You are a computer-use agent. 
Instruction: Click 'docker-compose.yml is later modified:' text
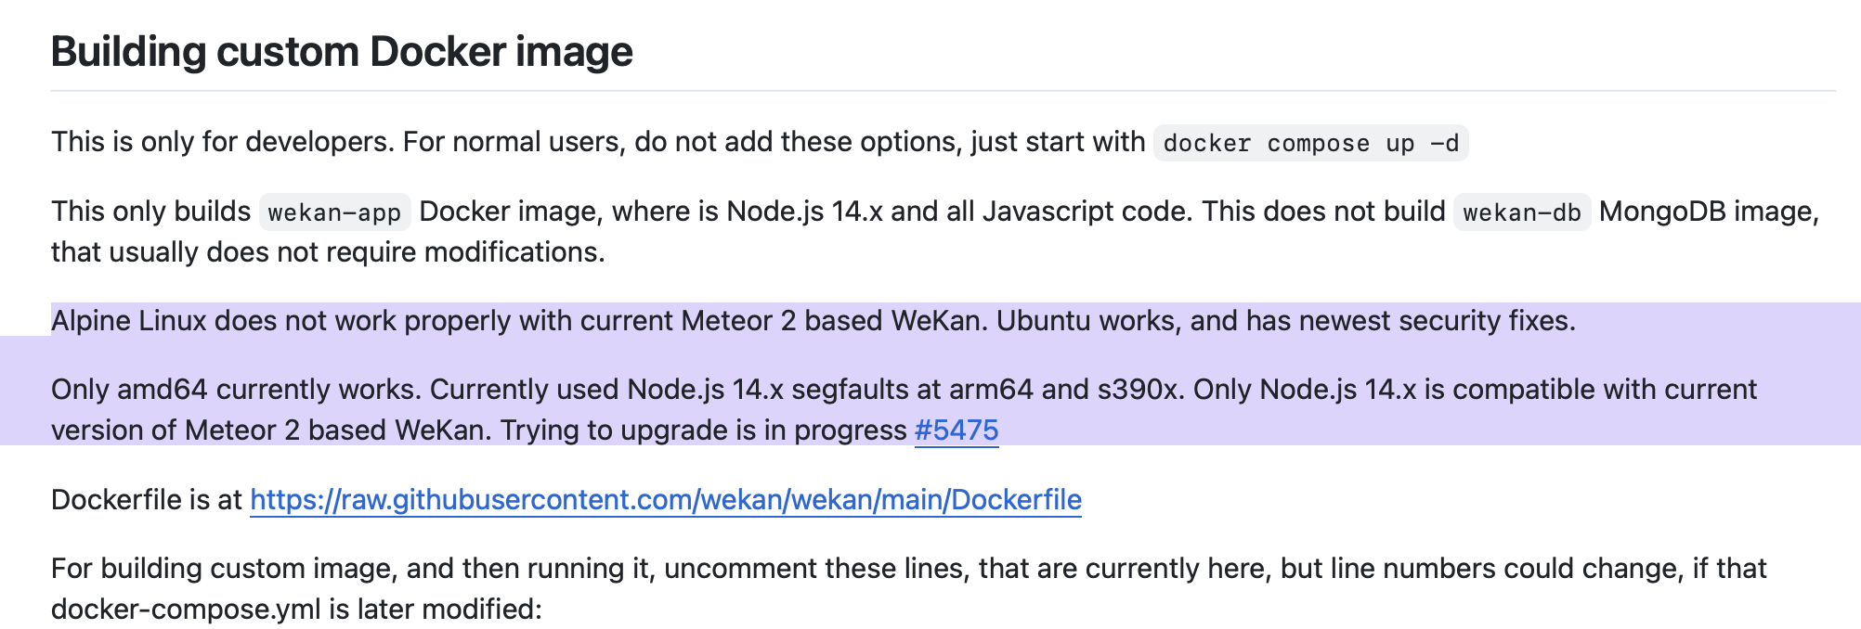(x=296, y=610)
